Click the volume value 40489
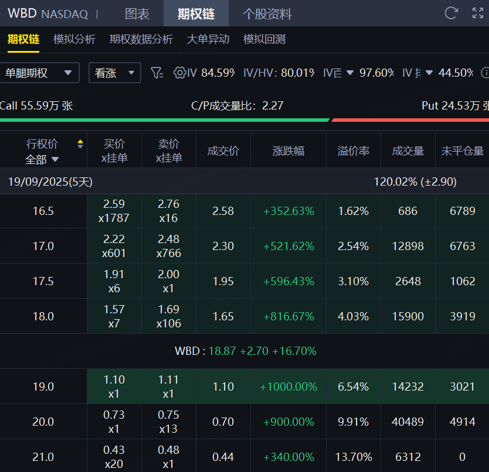The height and width of the screenshot is (472, 489). pyautogui.click(x=407, y=422)
